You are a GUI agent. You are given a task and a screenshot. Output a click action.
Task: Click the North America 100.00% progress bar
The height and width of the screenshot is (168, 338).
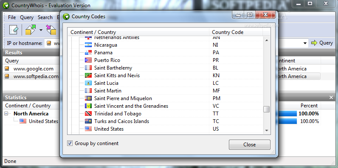tap(287, 114)
